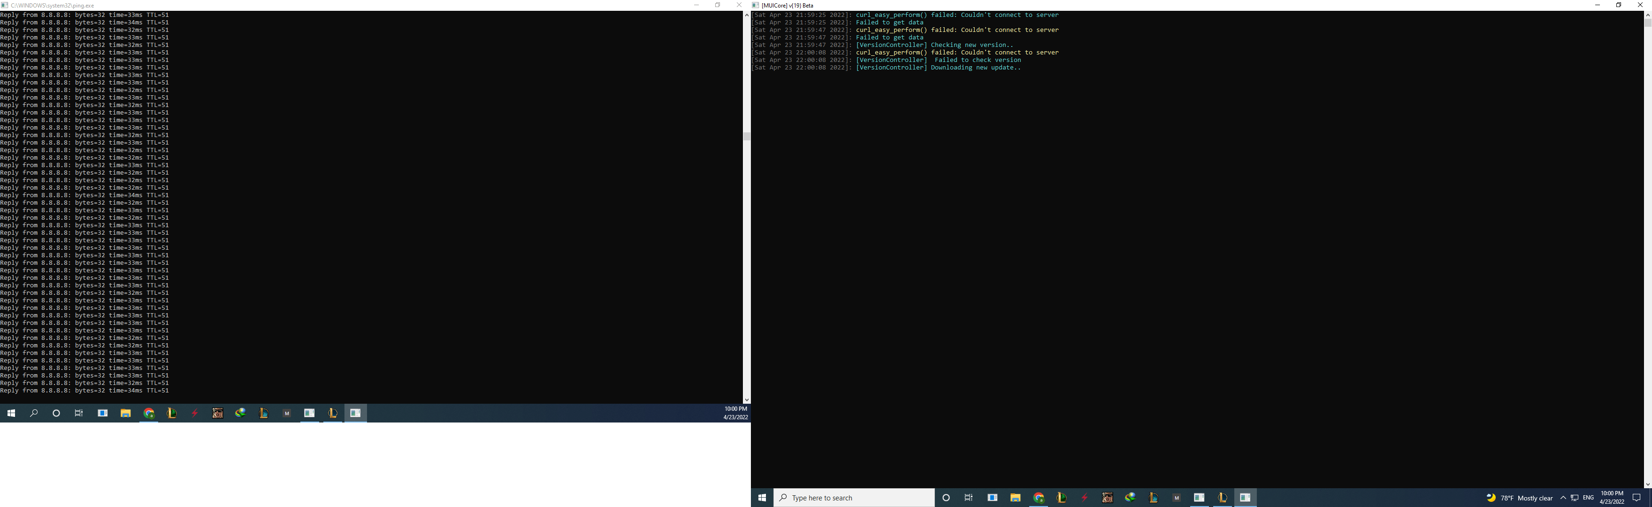Restore down the ping.exe window

click(718, 5)
